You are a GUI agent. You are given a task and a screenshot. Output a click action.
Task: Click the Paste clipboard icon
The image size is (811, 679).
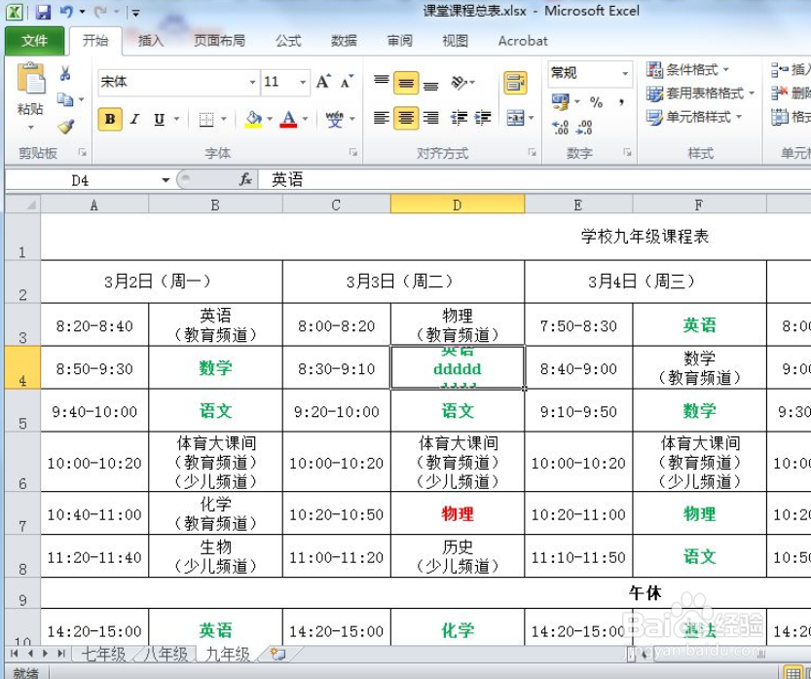point(31,79)
